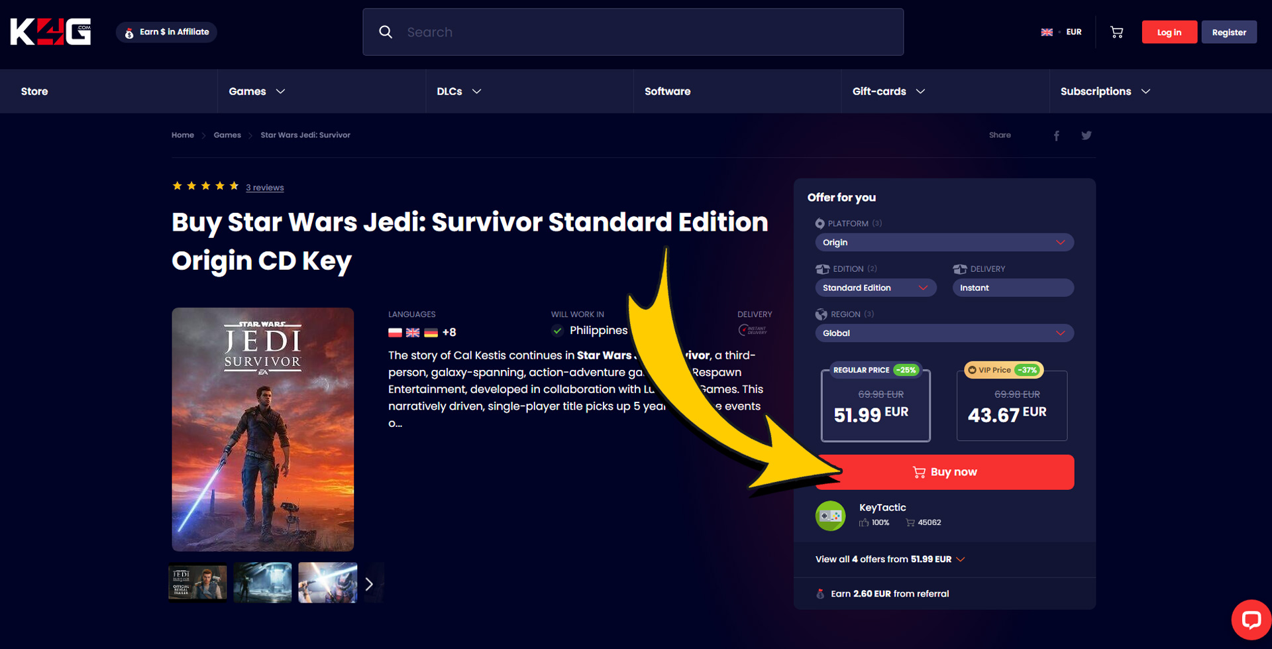Select the official reveal trailer thumbnail
The height and width of the screenshot is (649, 1272).
pos(198,583)
